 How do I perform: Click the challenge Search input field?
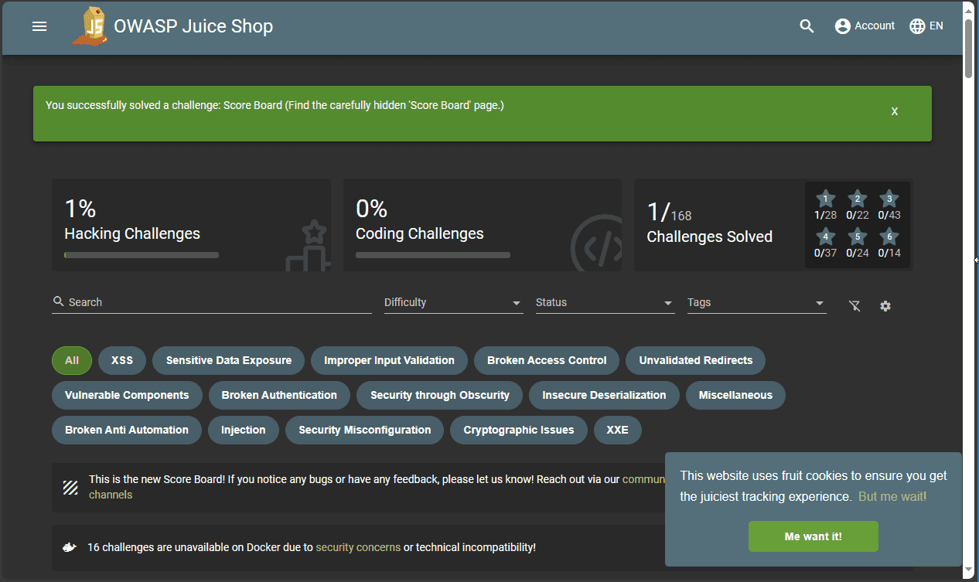pos(217,302)
